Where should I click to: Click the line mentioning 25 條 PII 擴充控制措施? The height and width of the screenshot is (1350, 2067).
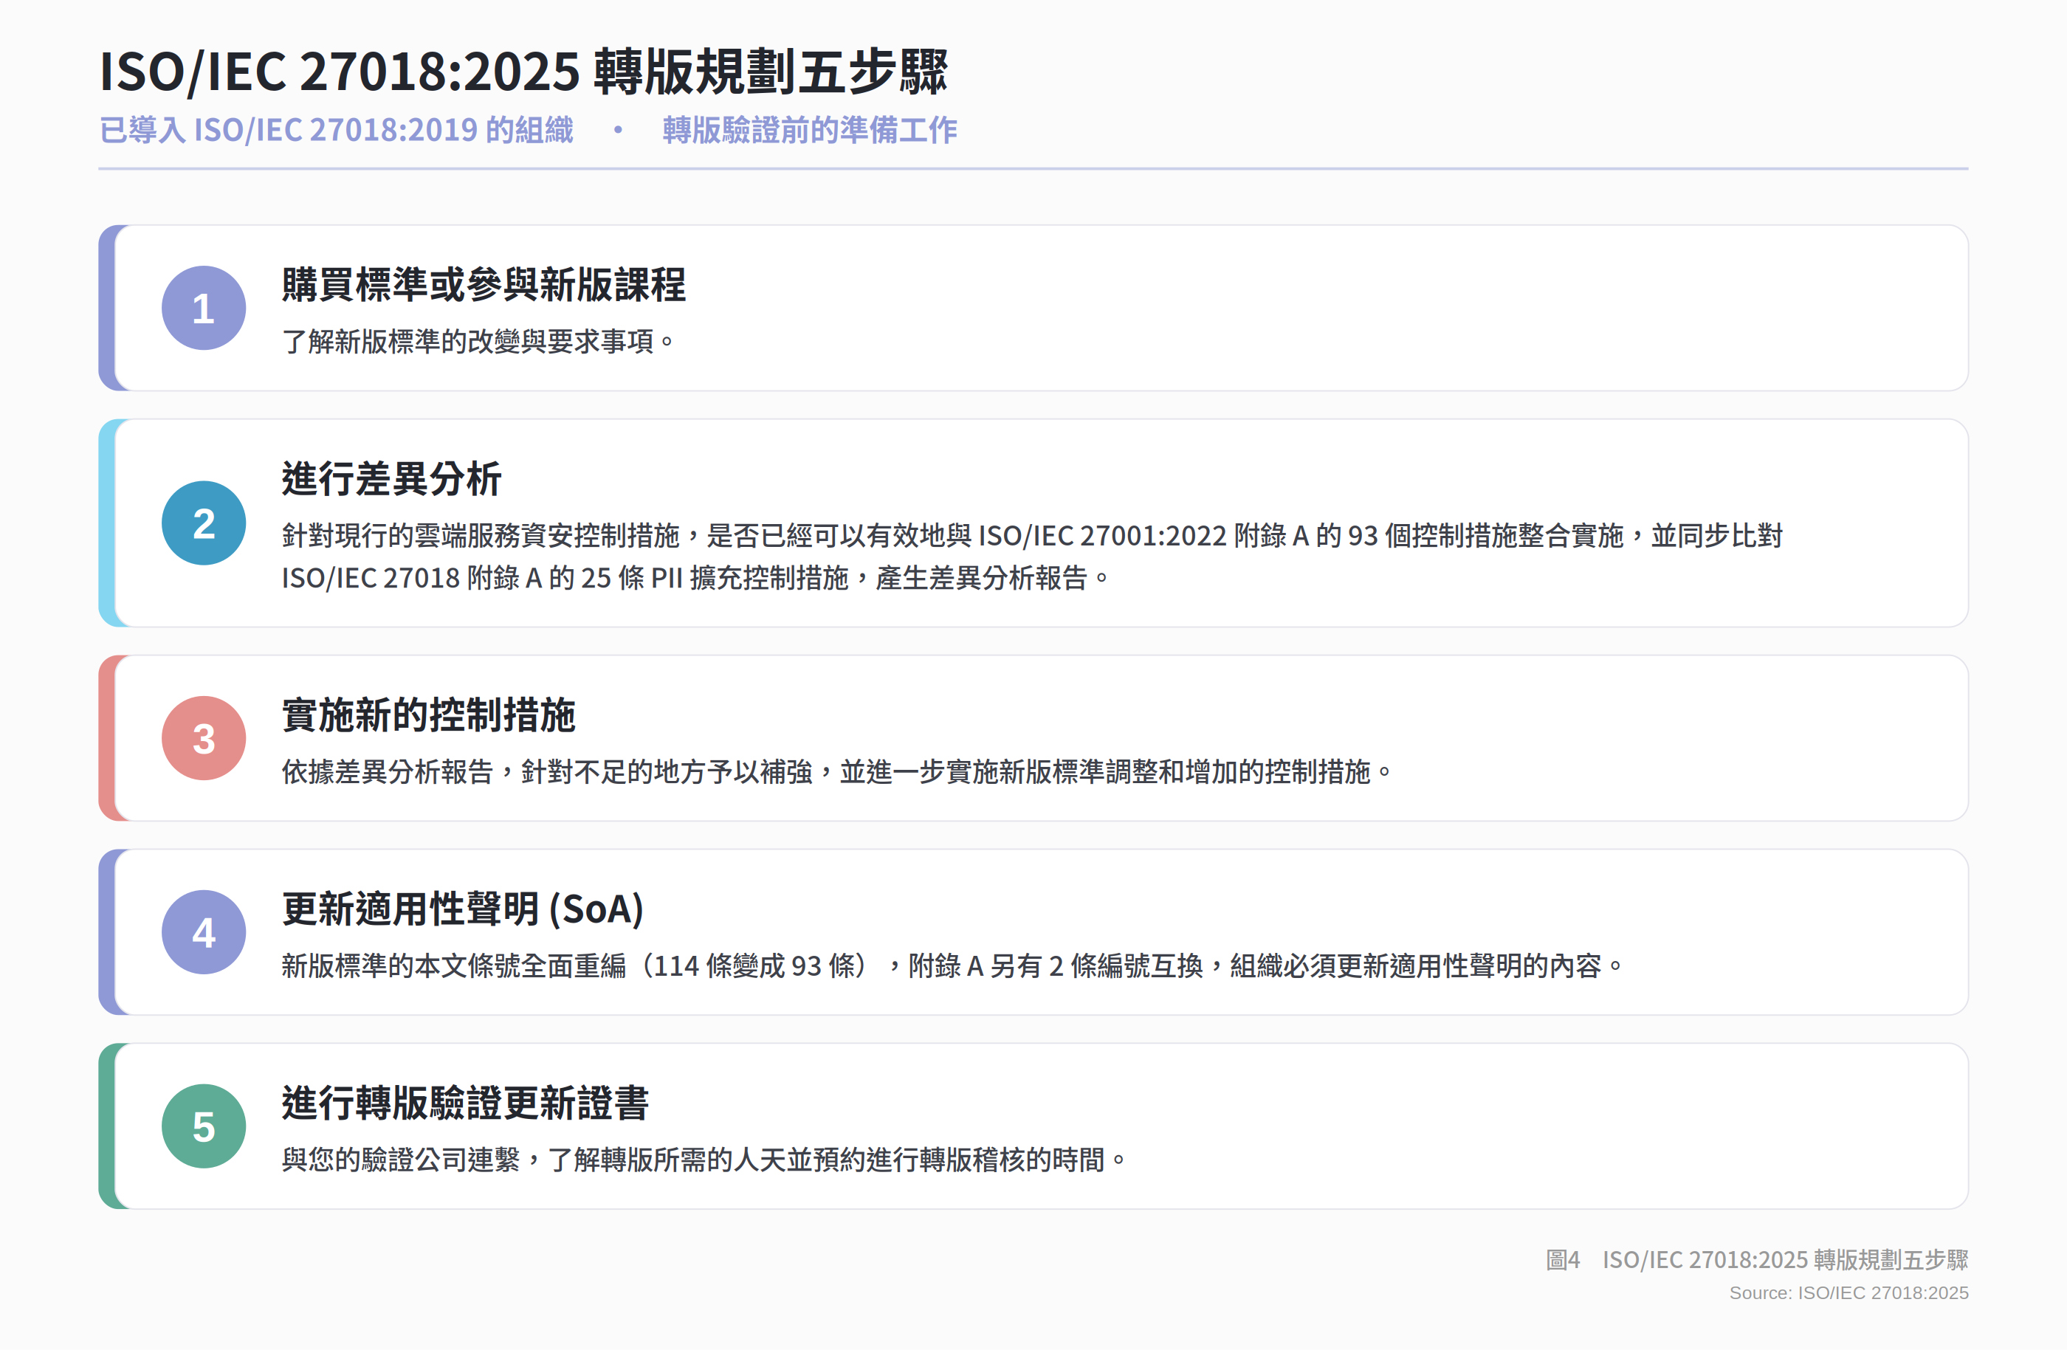point(695,578)
